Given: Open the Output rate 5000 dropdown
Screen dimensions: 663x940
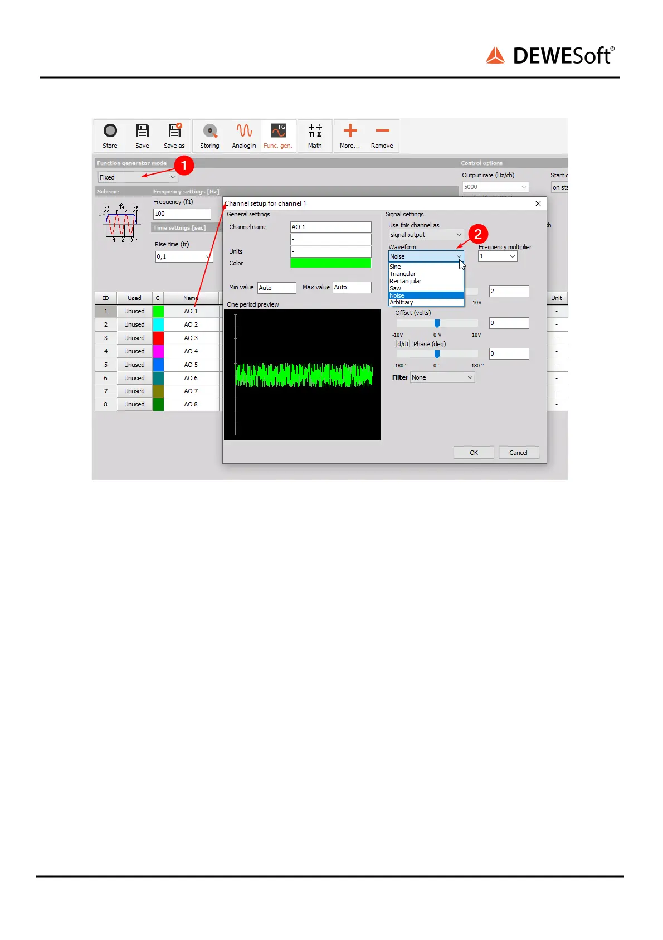Looking at the screenshot, I should (x=495, y=187).
